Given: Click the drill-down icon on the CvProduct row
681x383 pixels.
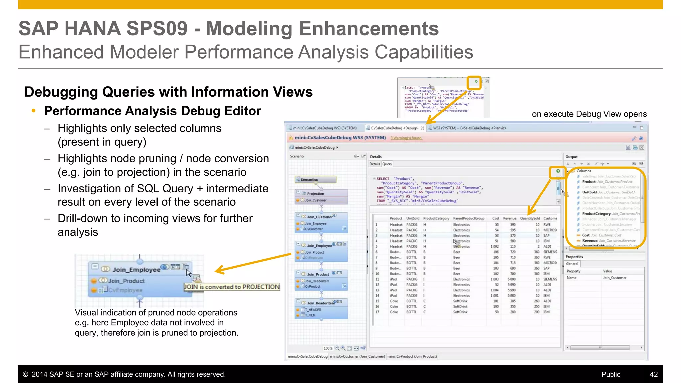Looking at the screenshot, I should 345,286.
